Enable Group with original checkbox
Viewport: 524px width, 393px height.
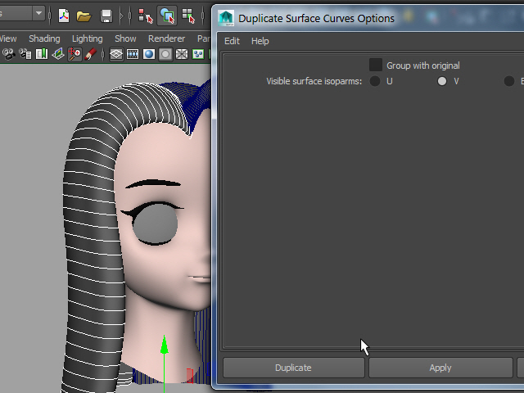click(376, 65)
